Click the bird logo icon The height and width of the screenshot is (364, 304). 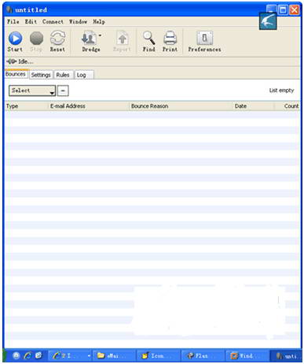(x=268, y=21)
